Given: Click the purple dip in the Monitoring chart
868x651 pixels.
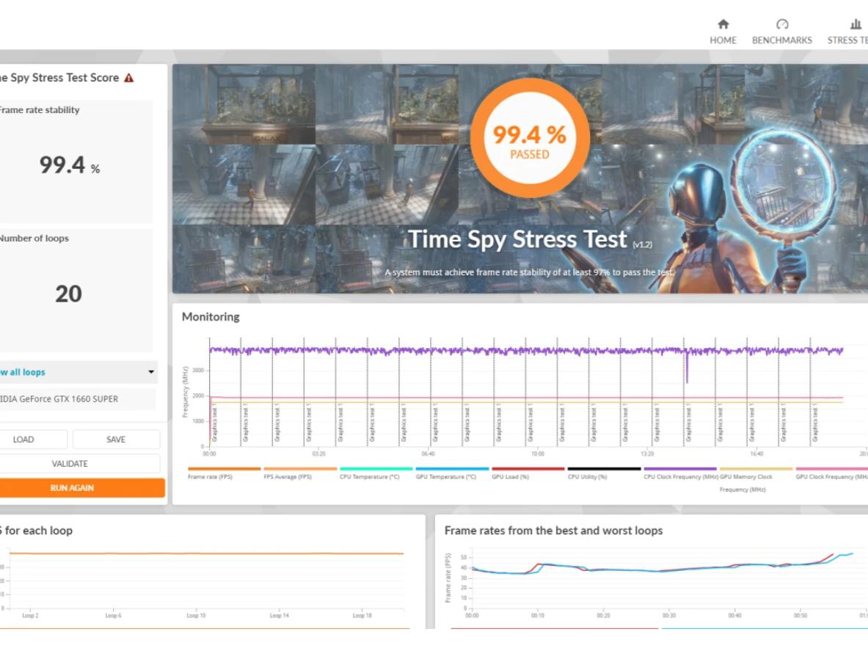Looking at the screenshot, I should [687, 371].
